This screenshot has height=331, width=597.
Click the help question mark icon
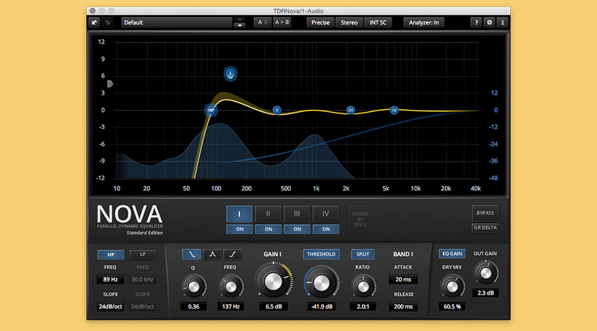[x=476, y=23]
